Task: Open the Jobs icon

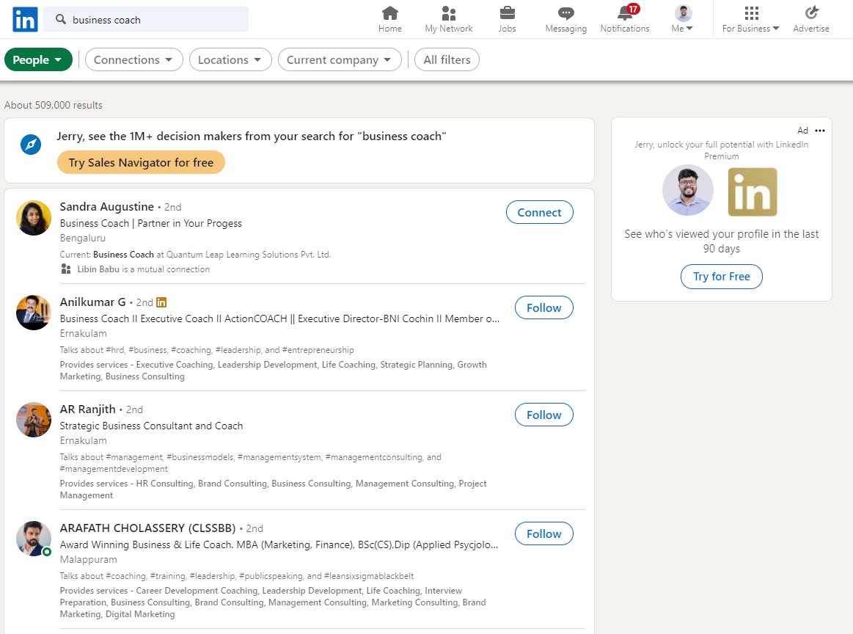Action: (507, 18)
